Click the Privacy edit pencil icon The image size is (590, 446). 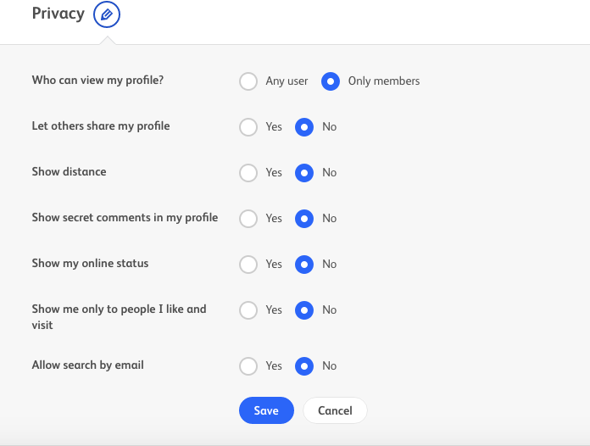click(x=107, y=14)
